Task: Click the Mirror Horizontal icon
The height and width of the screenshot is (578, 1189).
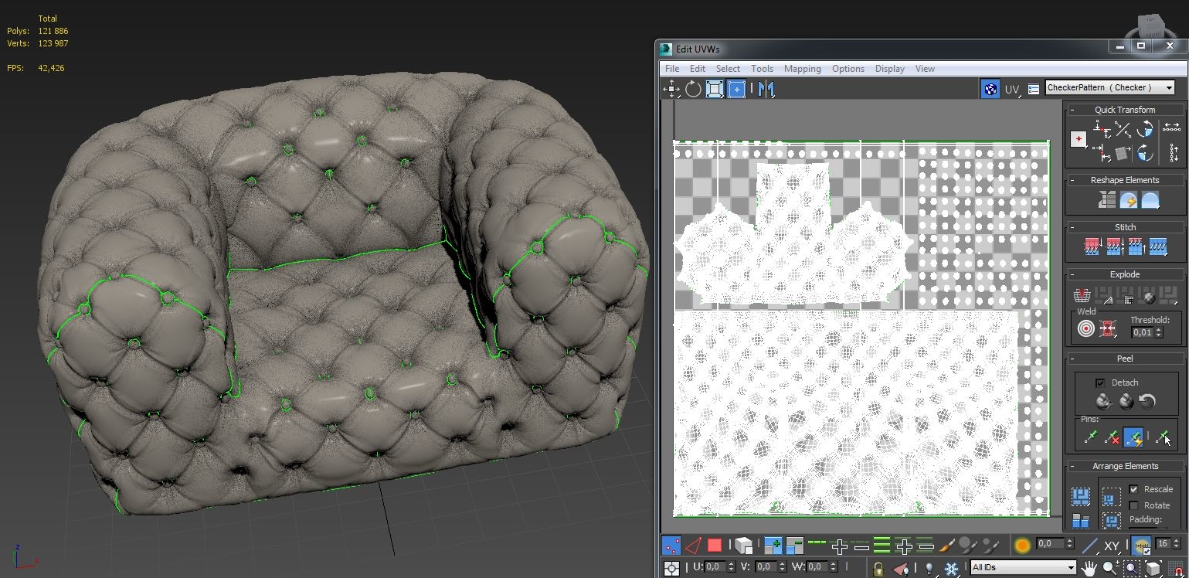Action: click(766, 89)
